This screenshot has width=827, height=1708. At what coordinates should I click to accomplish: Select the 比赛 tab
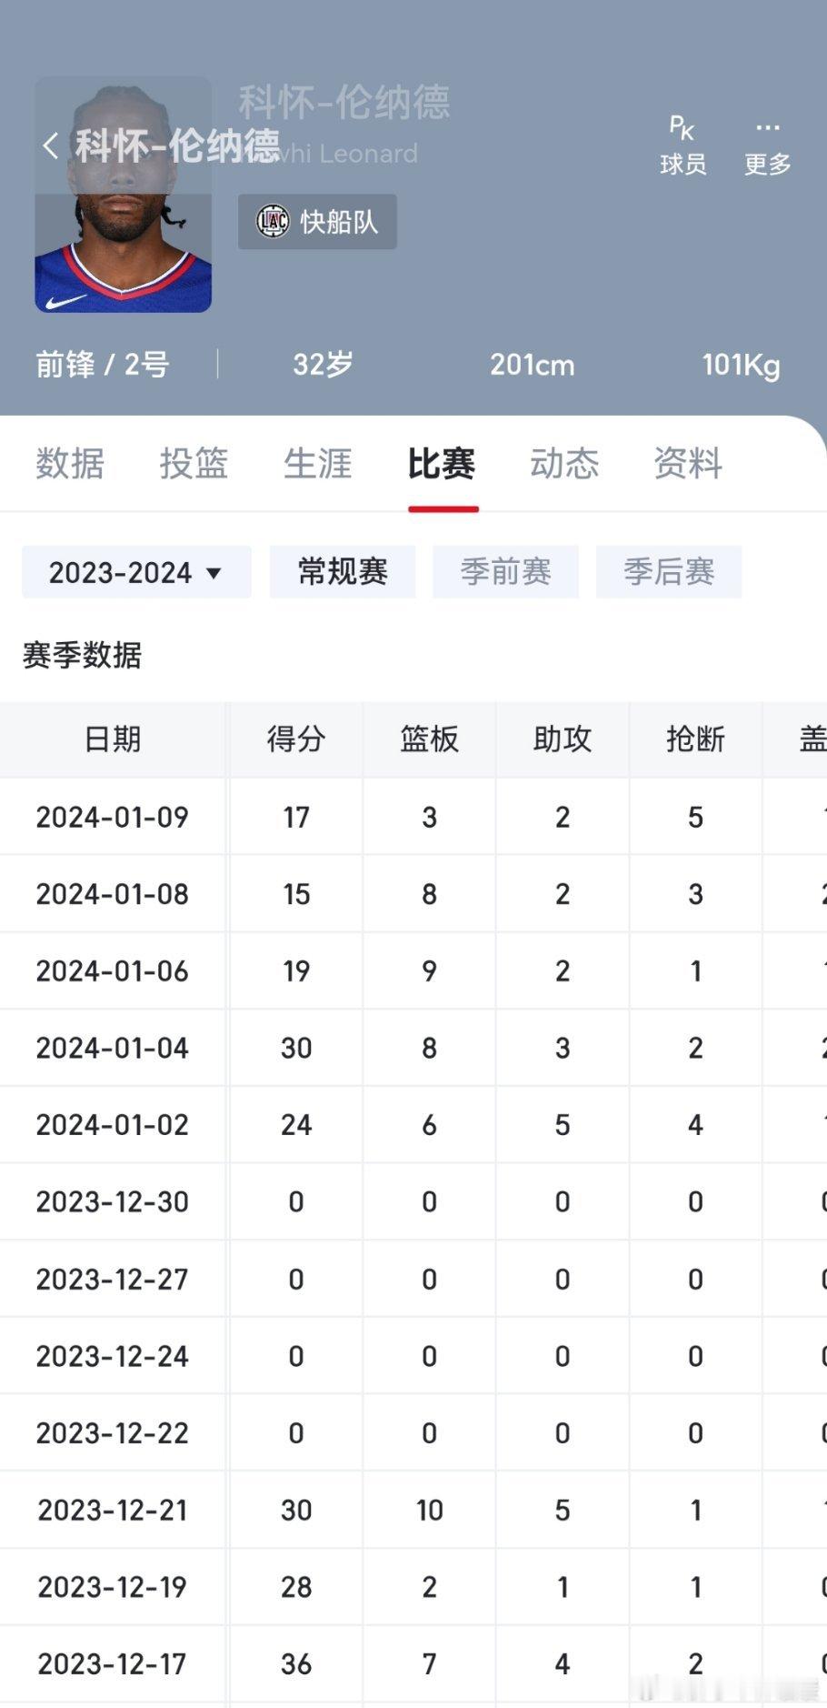coord(442,464)
